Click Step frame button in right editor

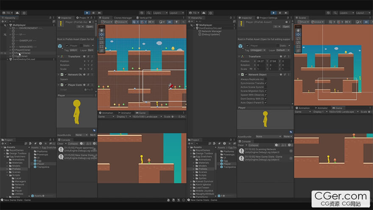[286, 13]
